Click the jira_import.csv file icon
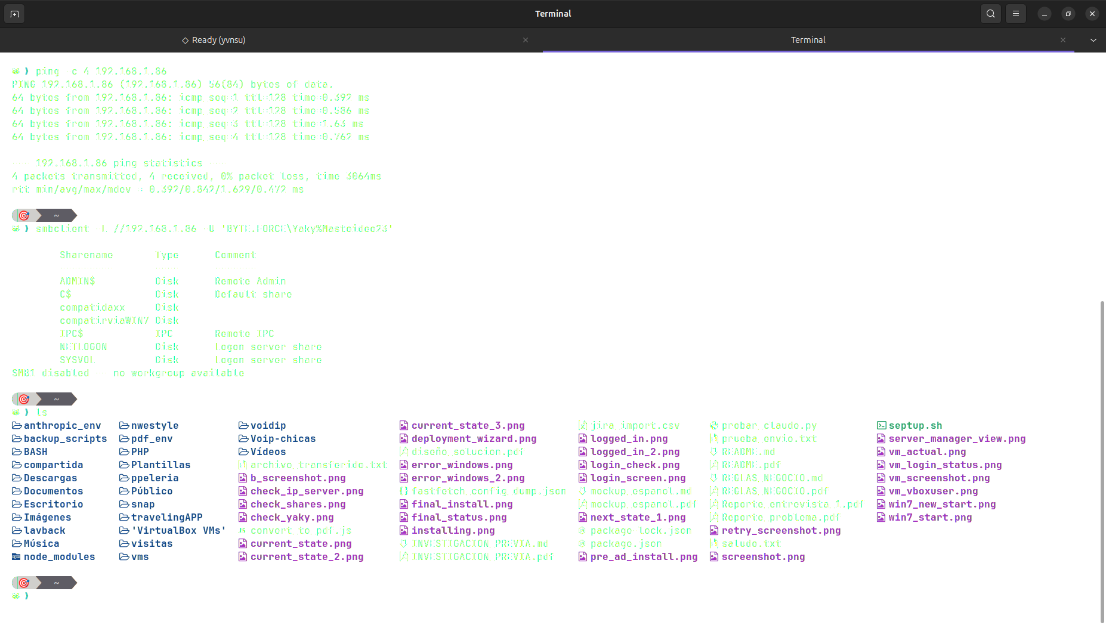The width and height of the screenshot is (1106, 625). pyautogui.click(x=583, y=425)
